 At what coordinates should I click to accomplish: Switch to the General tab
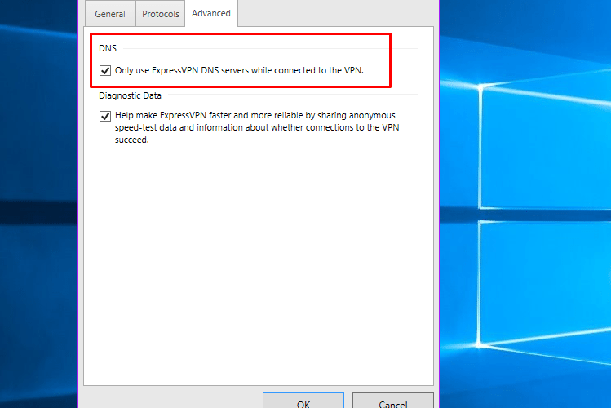[110, 14]
